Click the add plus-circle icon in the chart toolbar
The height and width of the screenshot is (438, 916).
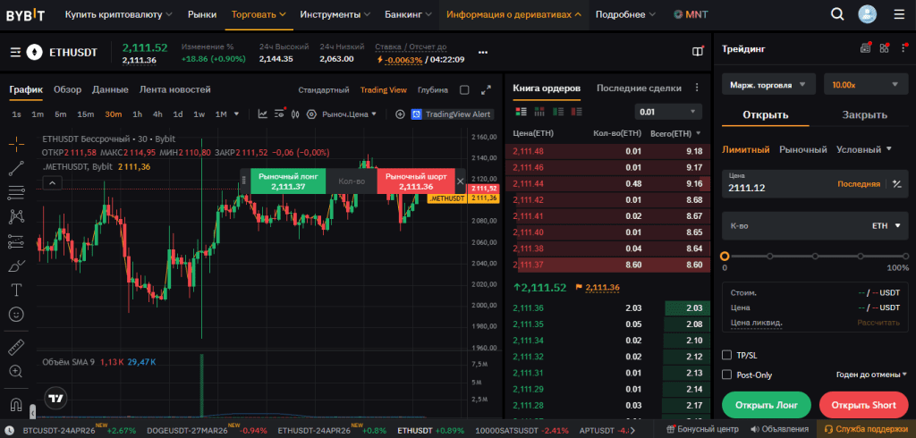(x=400, y=114)
